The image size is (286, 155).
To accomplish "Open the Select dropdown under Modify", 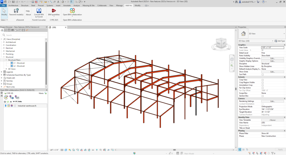I will [4, 20].
